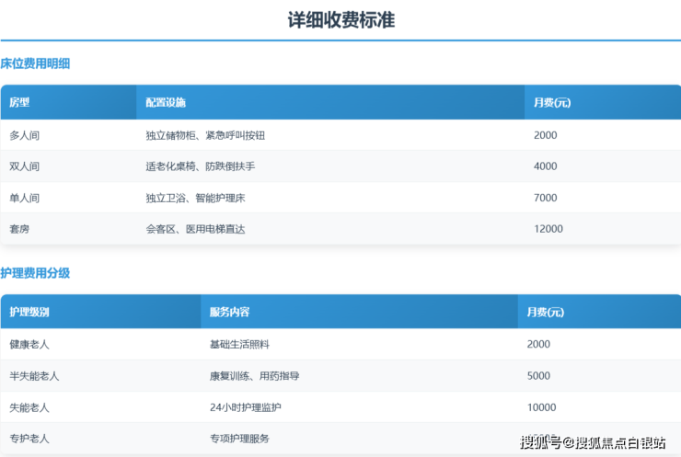Click the 房型 column header
Viewport: 681px width, 457px height.
tap(19, 102)
